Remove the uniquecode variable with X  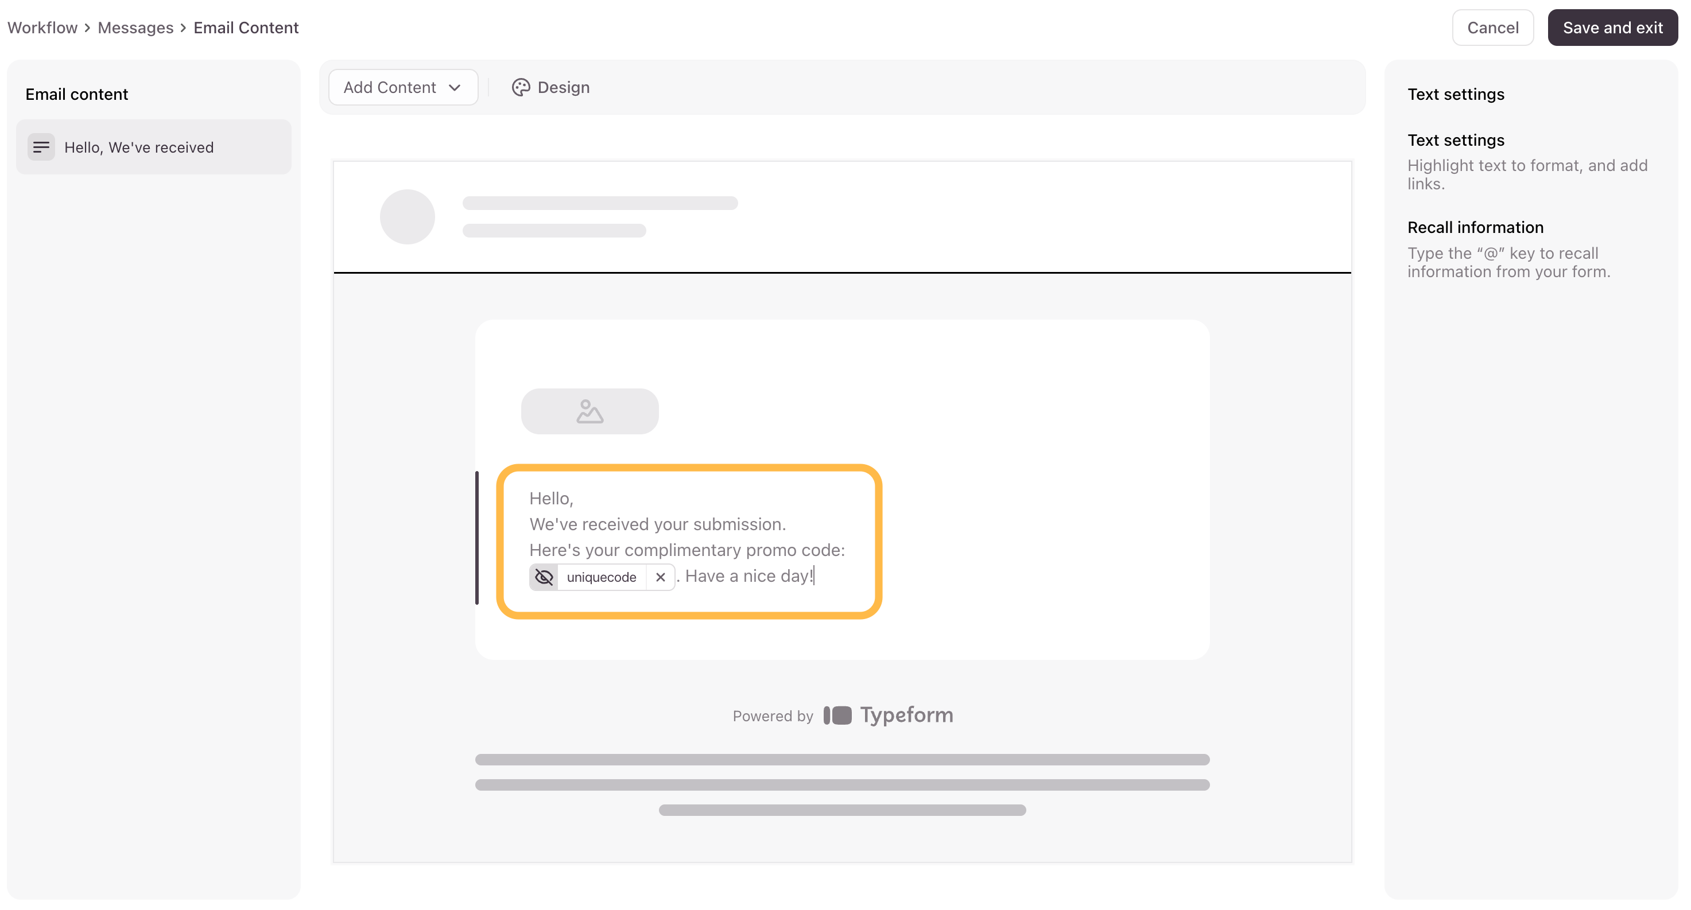660,577
